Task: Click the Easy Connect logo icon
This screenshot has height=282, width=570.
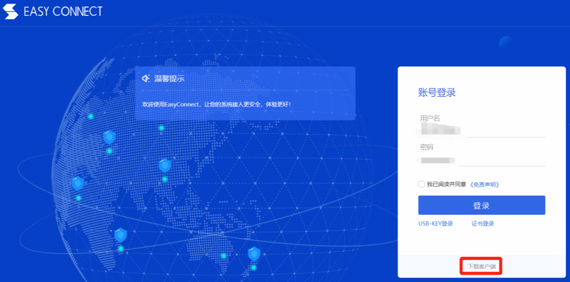Action: click(x=10, y=11)
